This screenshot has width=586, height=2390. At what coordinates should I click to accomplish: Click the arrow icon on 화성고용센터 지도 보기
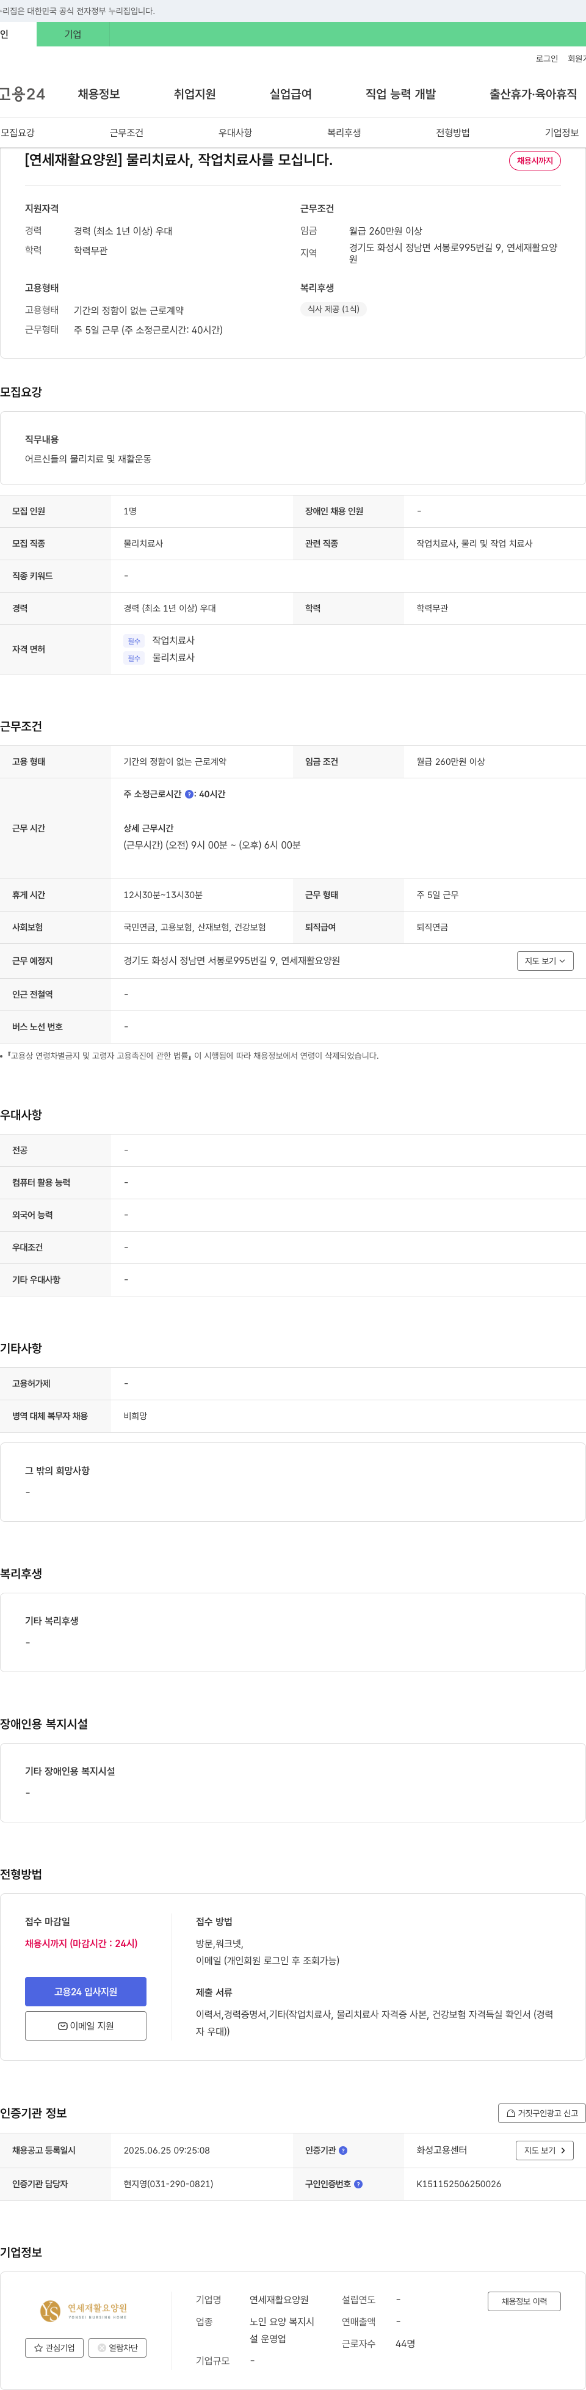point(563,2150)
